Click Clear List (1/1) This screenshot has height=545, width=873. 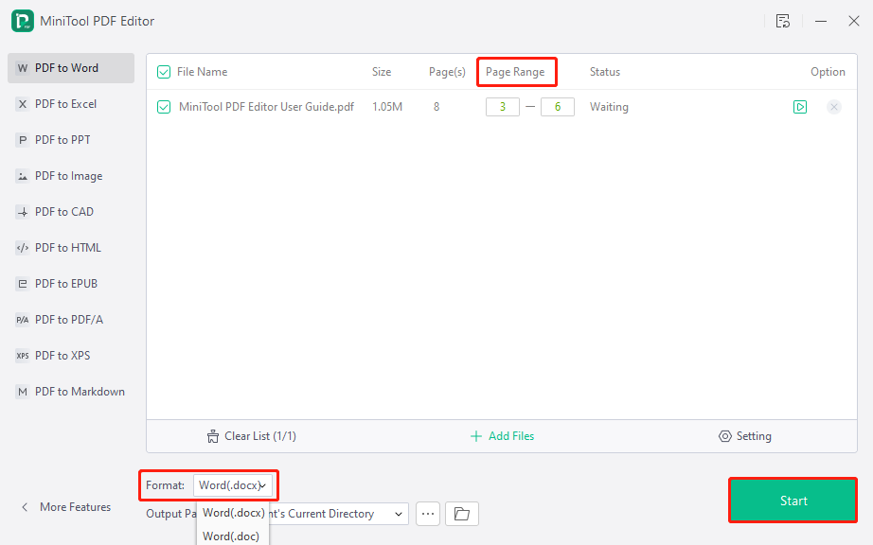[251, 436]
